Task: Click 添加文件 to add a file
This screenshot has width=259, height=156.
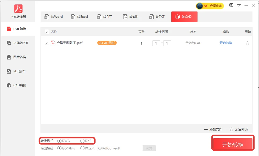Action: [213, 129]
